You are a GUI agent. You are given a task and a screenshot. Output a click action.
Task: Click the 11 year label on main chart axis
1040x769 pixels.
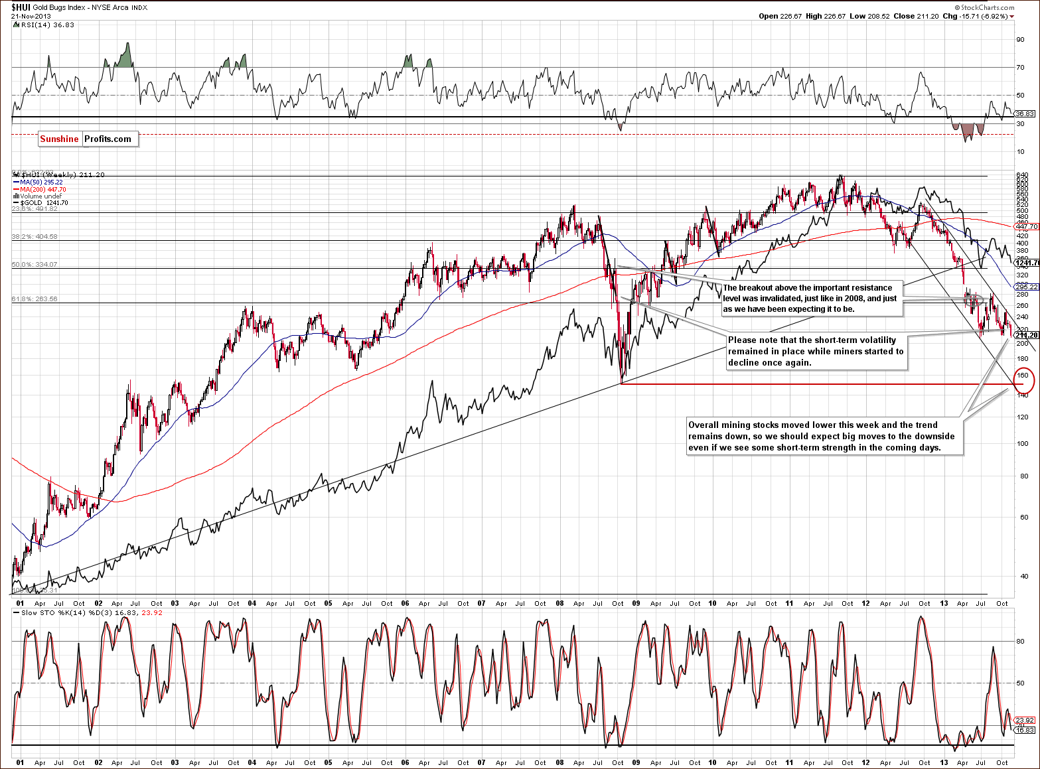point(789,604)
